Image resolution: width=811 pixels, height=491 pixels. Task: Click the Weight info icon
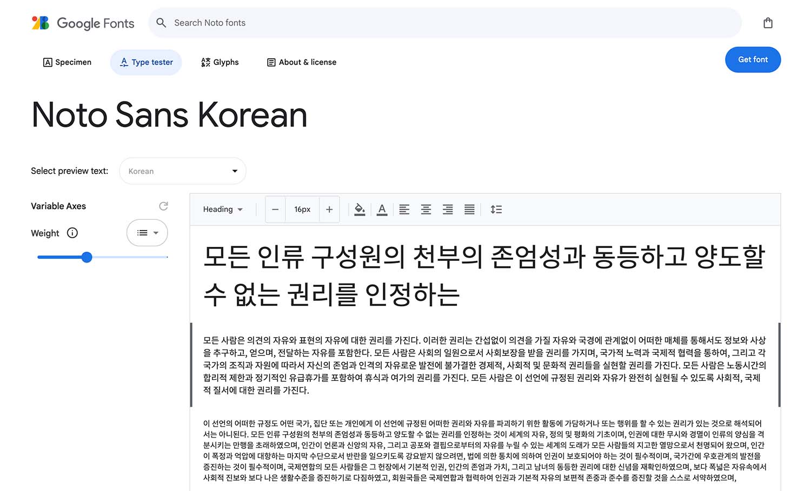click(72, 233)
